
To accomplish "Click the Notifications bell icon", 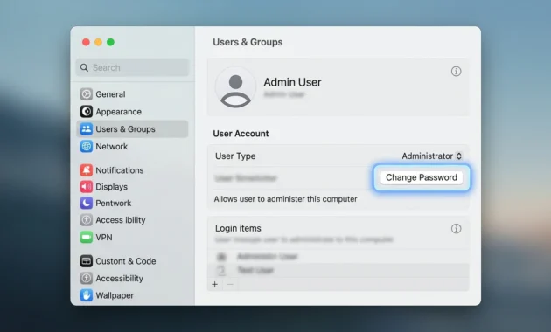I will coord(86,169).
